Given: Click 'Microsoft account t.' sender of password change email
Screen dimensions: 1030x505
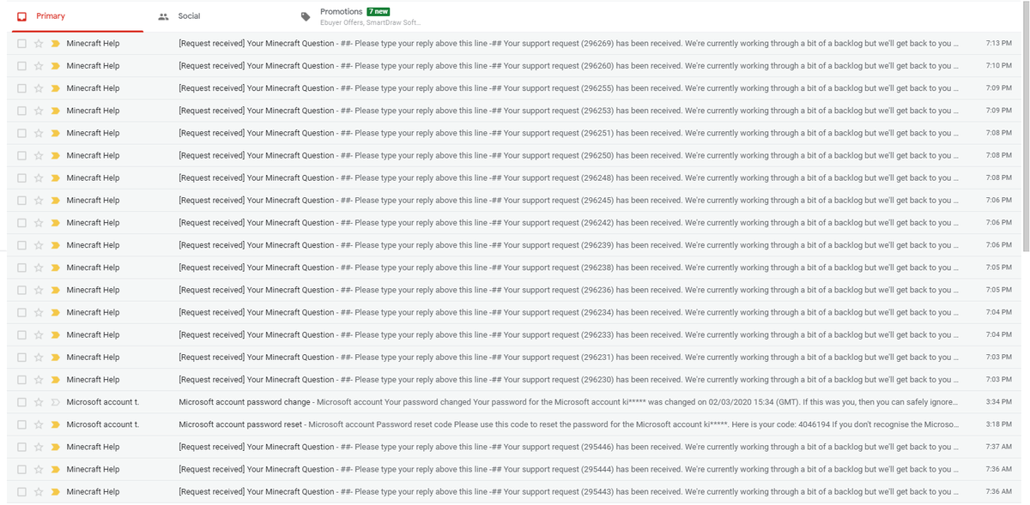Looking at the screenshot, I should click(x=103, y=402).
